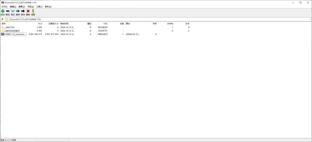Viewport: 312px width, 142px height.
Task: Open the yellow Info (信息) toolbar icon
Action: click(x=33, y=11)
